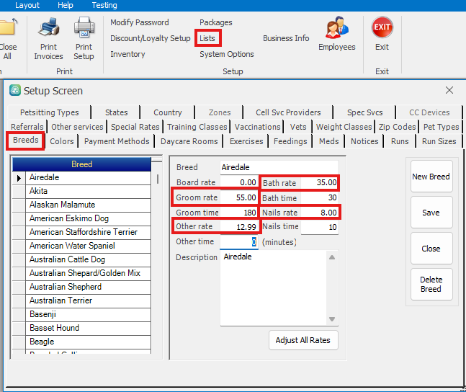Click the Close All folder icon

pyautogui.click(x=8, y=27)
